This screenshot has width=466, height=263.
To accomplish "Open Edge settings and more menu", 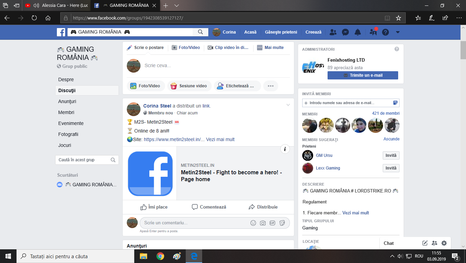I will tap(459, 18).
